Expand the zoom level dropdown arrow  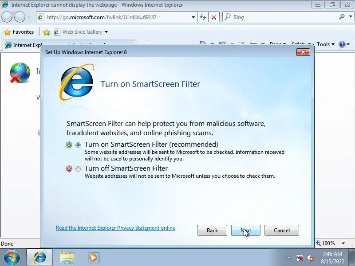pyautogui.click(x=343, y=243)
